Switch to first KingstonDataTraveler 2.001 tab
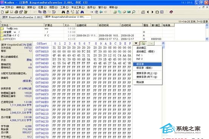The image size is (209, 139). pyautogui.click(x=22, y=17)
